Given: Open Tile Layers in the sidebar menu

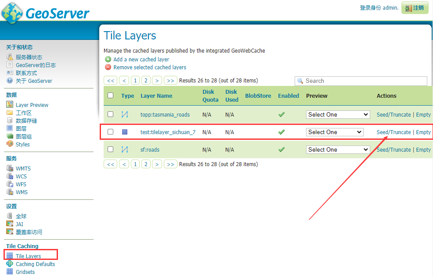Looking at the screenshot, I should (28, 256).
